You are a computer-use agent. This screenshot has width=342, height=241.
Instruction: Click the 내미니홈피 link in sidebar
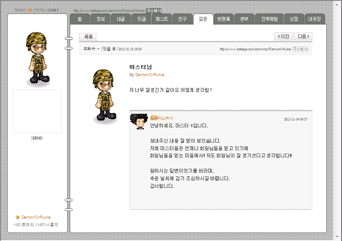click(48, 225)
